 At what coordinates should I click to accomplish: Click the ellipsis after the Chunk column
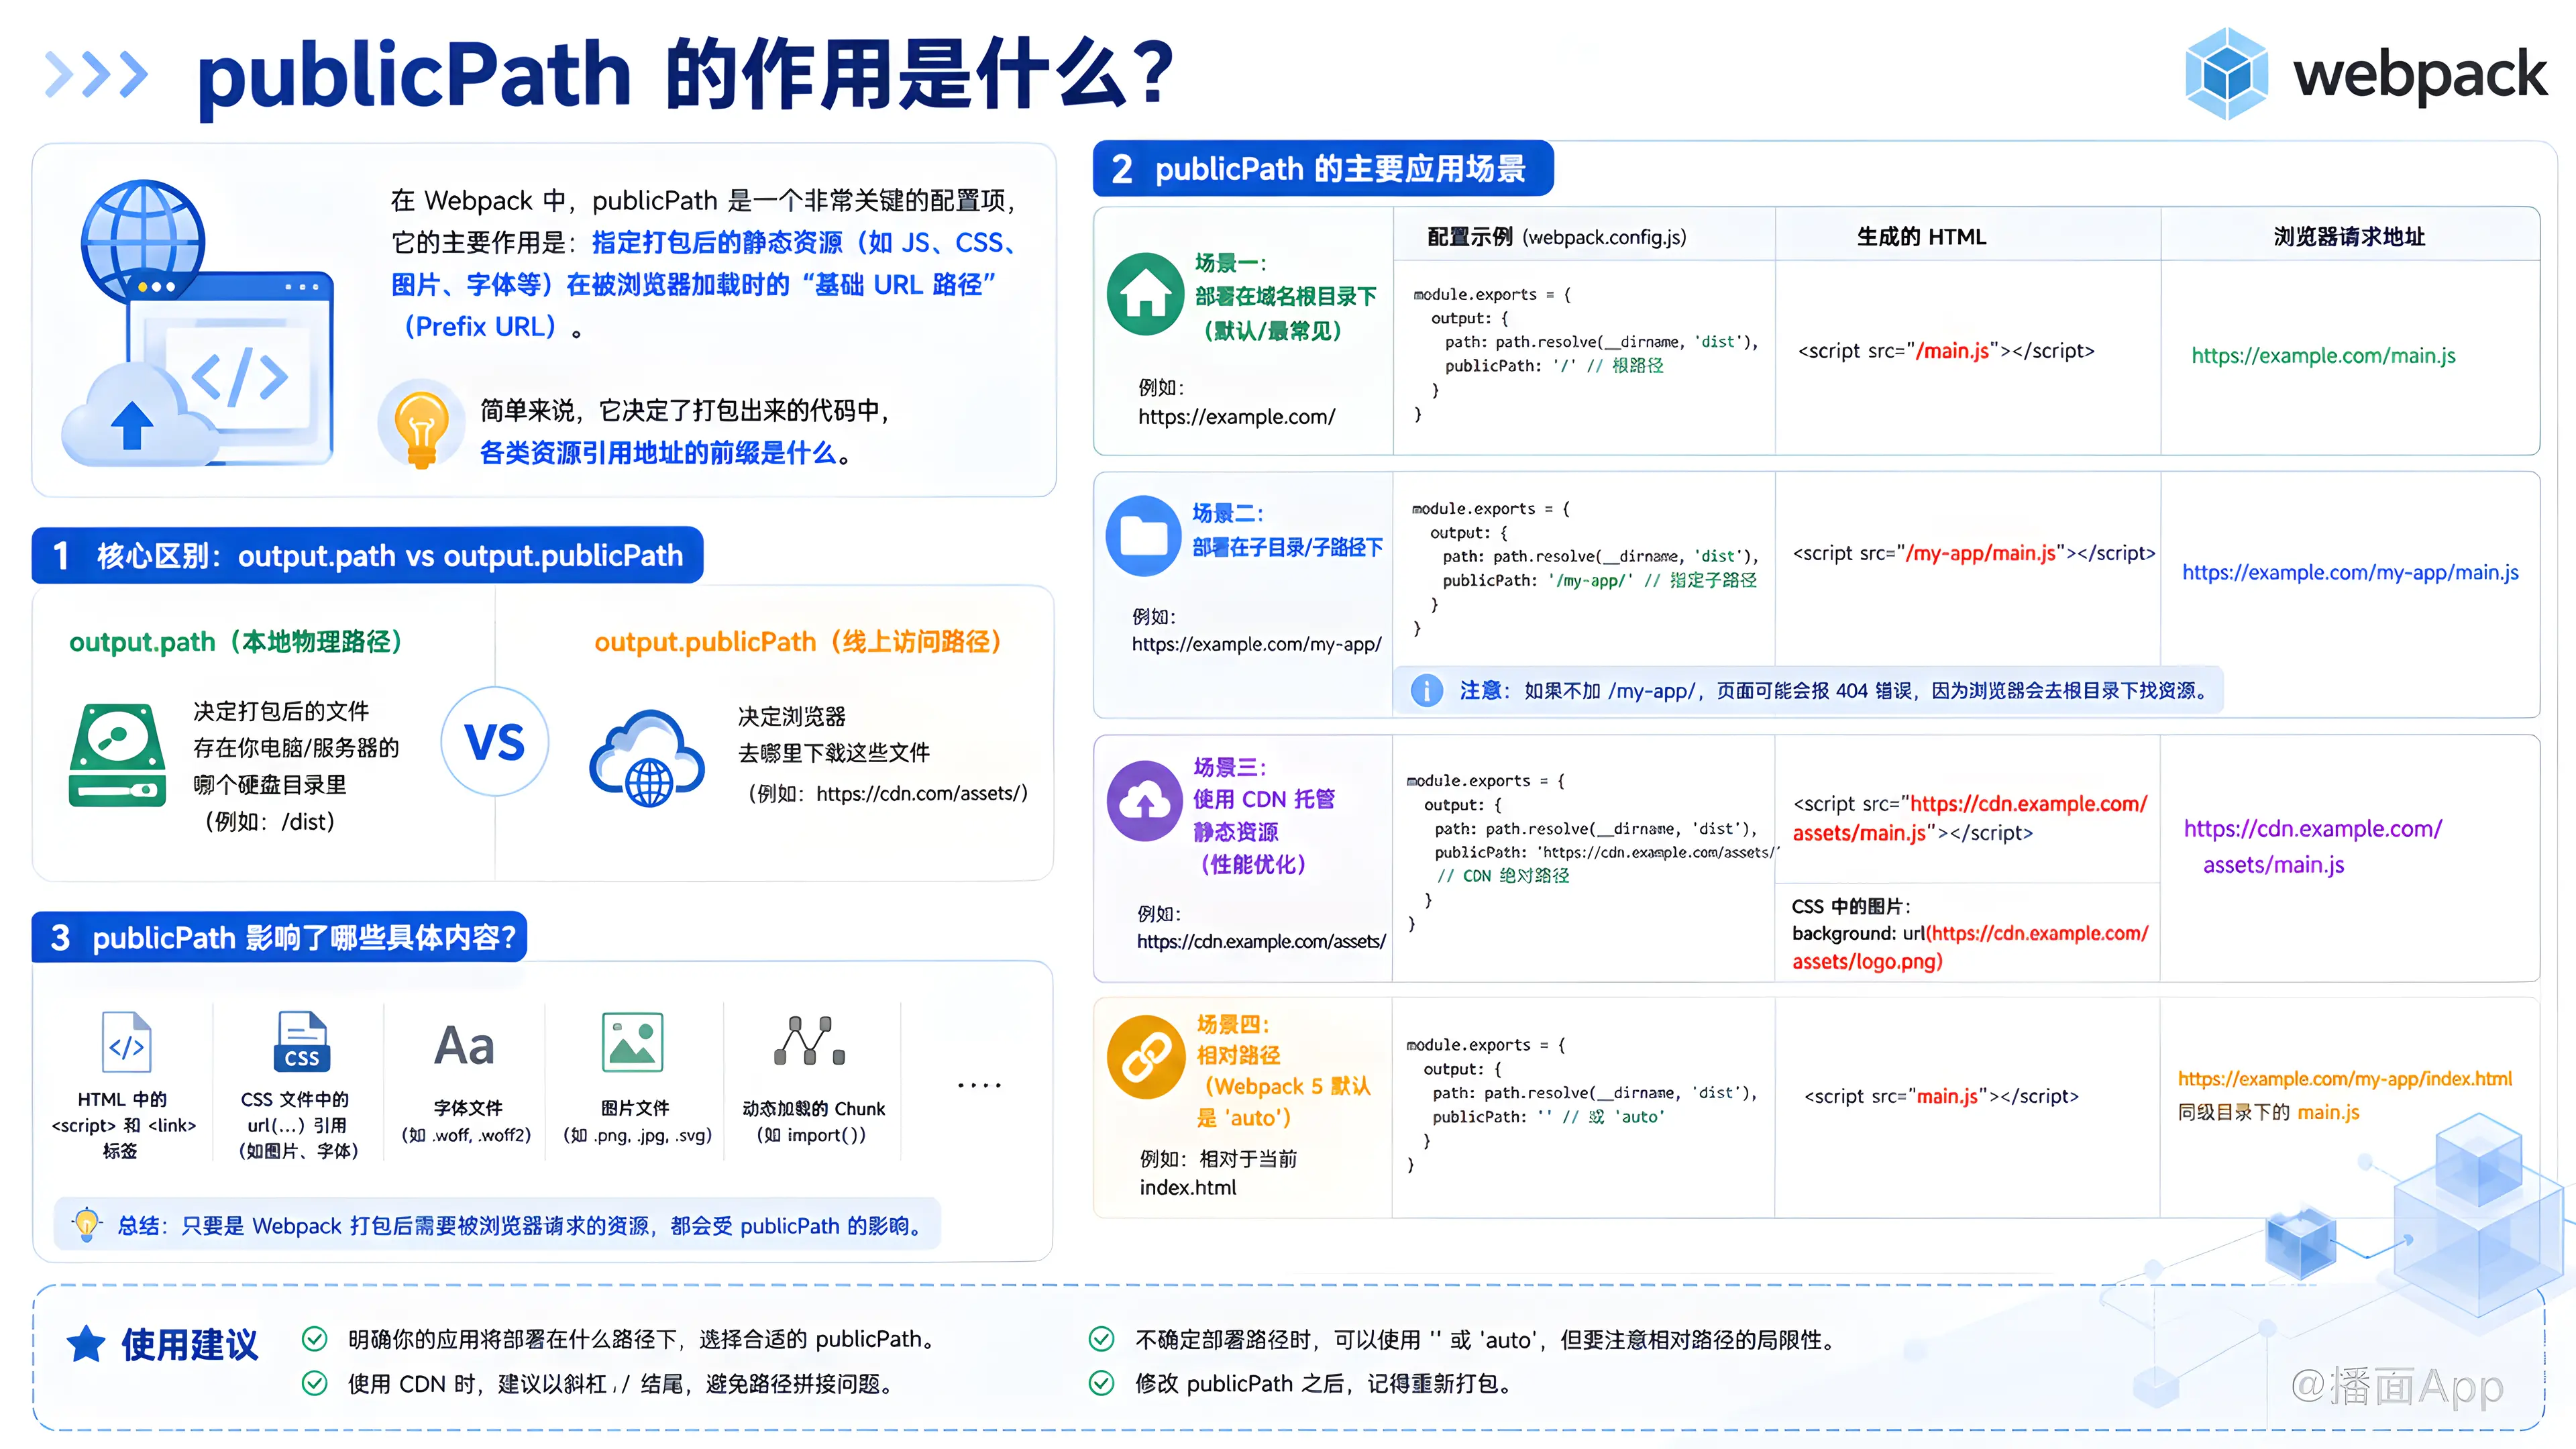(979, 1085)
